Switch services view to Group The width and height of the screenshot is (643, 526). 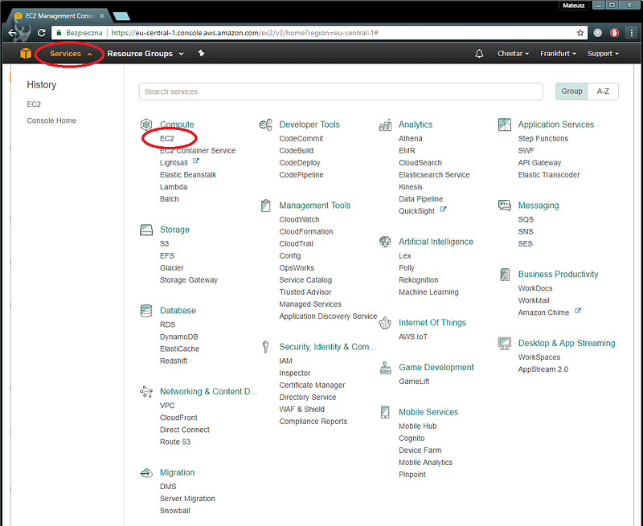[571, 92]
